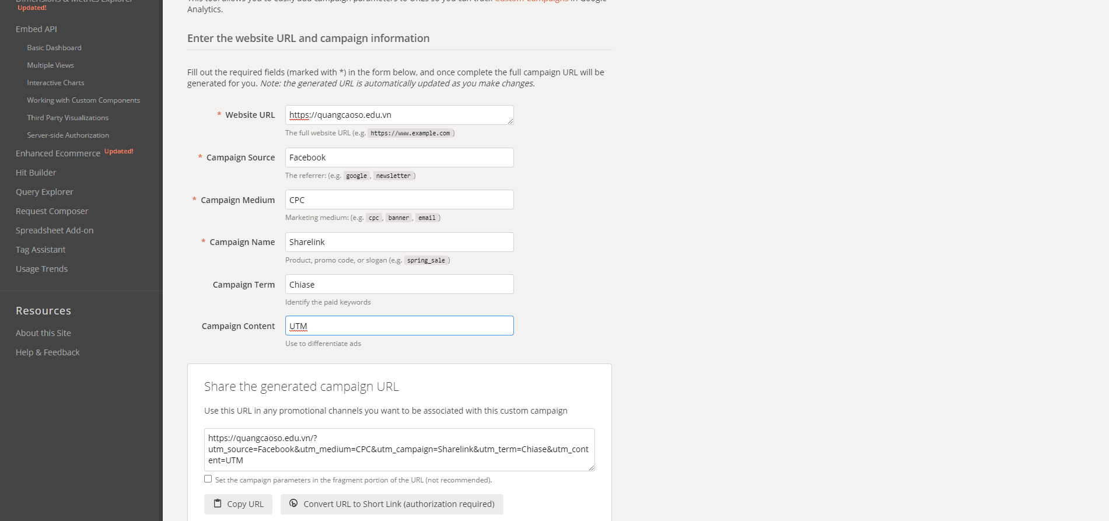Enable fragment portion campaign parameters checkbox
This screenshot has height=521, width=1109.
[x=208, y=479]
